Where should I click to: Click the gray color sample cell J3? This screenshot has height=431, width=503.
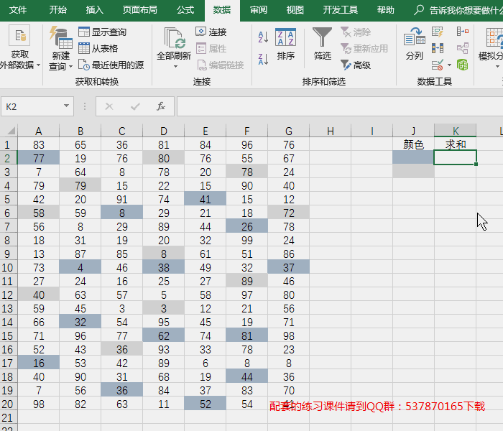pyautogui.click(x=413, y=171)
